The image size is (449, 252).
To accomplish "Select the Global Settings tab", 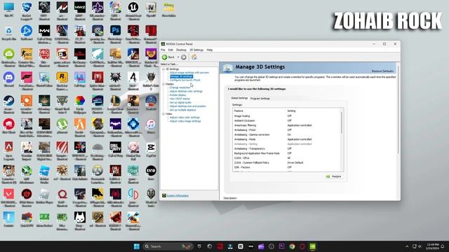I will (239, 98).
